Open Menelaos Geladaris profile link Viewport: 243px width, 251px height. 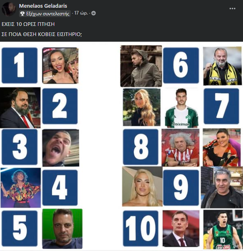point(43,6)
